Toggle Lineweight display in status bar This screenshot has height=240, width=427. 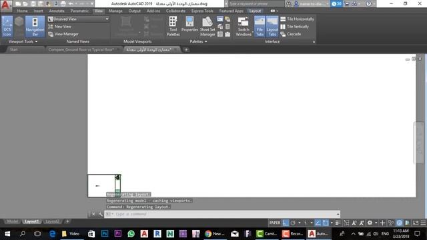point(338,223)
